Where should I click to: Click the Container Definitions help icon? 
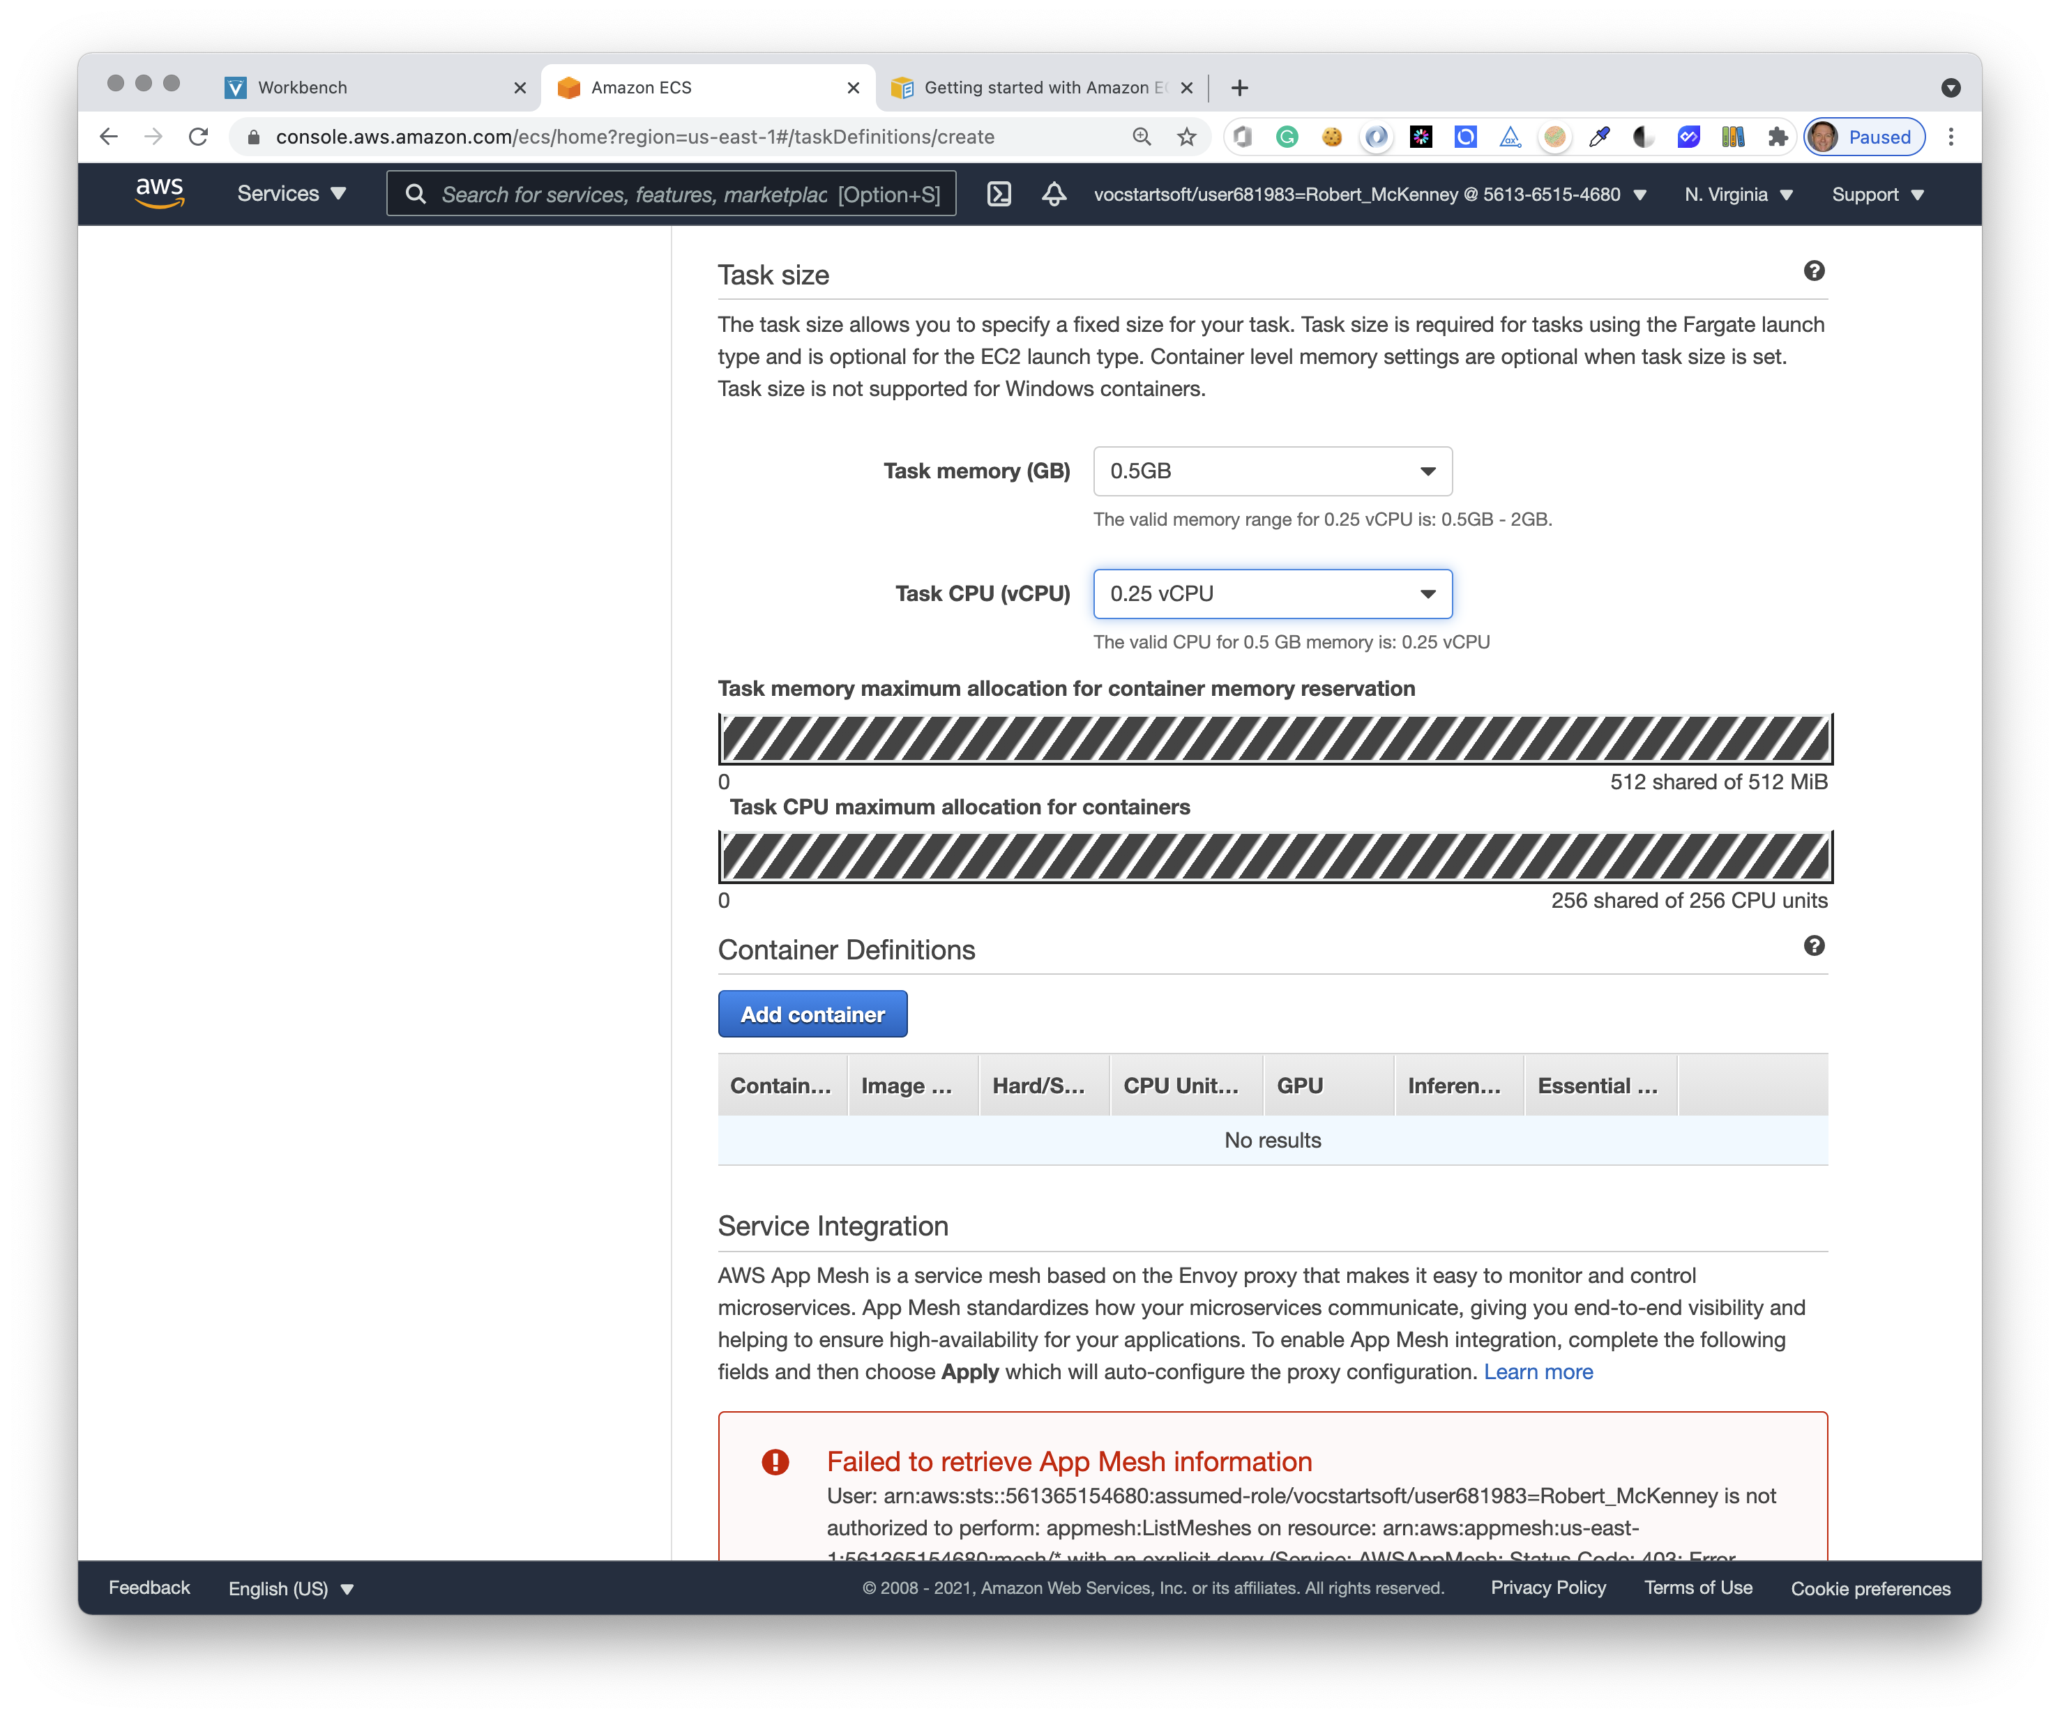coord(1814,946)
